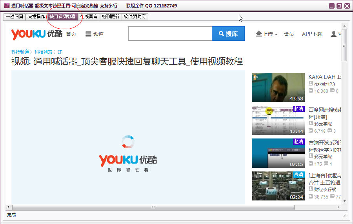Click the 10,300 play count of KARA DAH
The width and height of the screenshot is (353, 224).
coord(321,91)
